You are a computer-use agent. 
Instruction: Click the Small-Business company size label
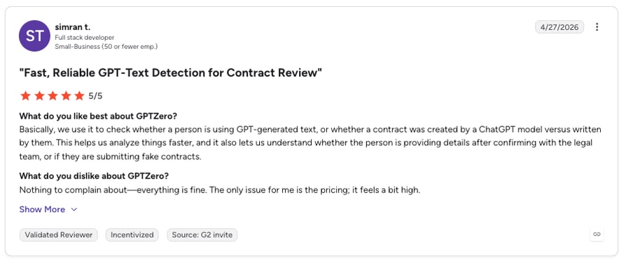point(106,47)
